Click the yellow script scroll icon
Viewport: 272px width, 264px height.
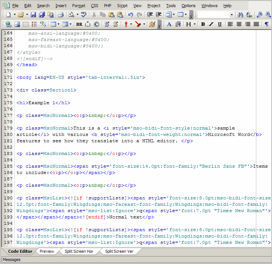click(x=116, y=24)
